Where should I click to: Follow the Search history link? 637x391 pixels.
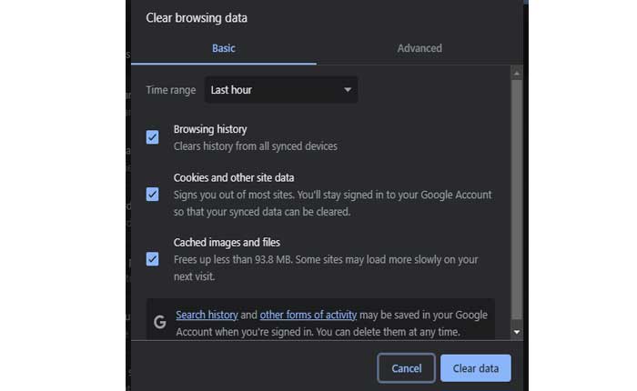207,315
